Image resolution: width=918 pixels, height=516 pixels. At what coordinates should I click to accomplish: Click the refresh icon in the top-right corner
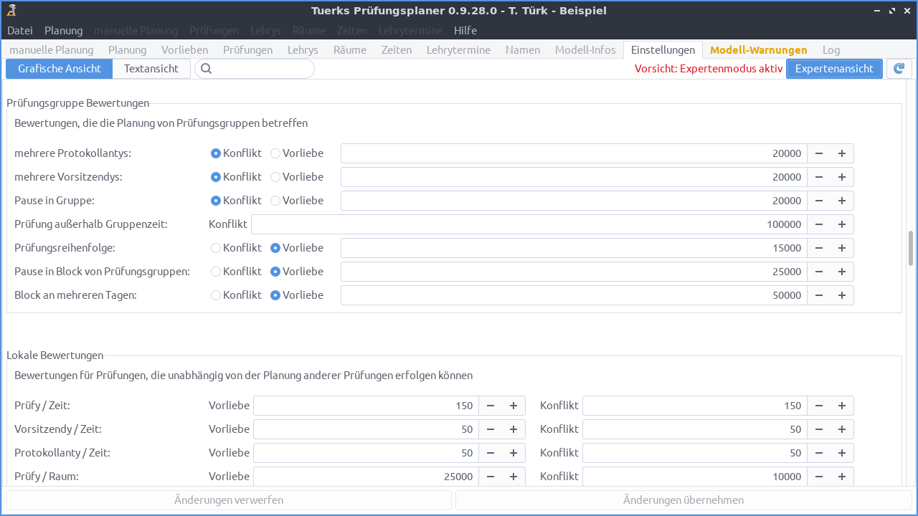pyautogui.click(x=899, y=68)
